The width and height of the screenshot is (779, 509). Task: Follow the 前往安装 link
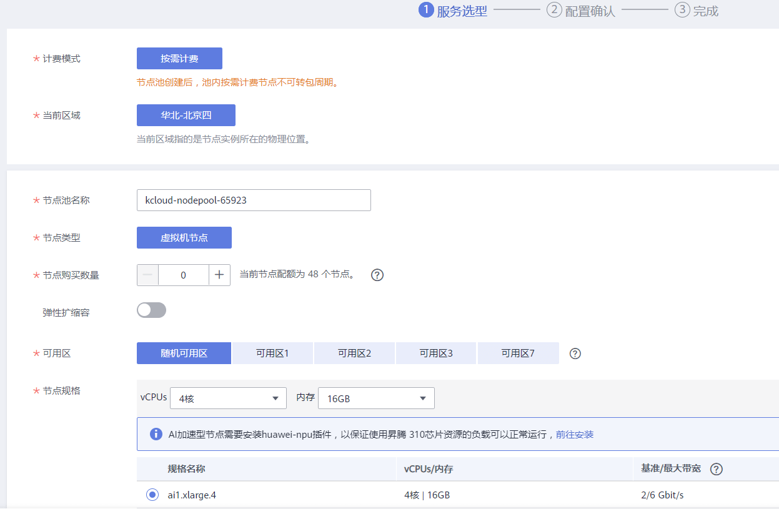pyautogui.click(x=575, y=434)
